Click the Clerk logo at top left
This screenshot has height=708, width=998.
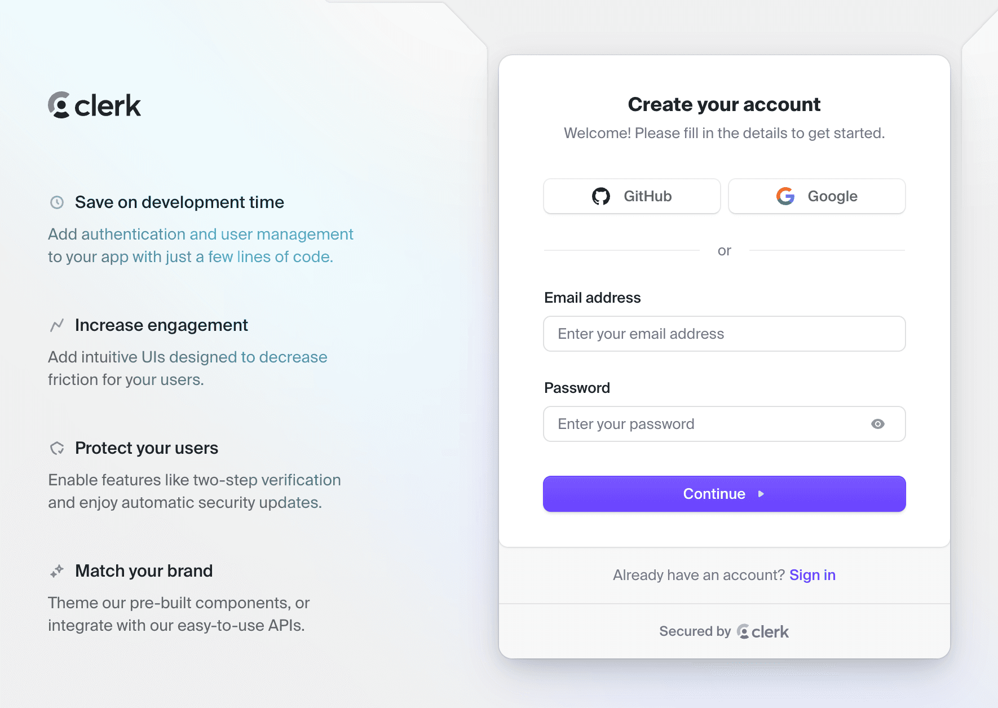point(94,105)
